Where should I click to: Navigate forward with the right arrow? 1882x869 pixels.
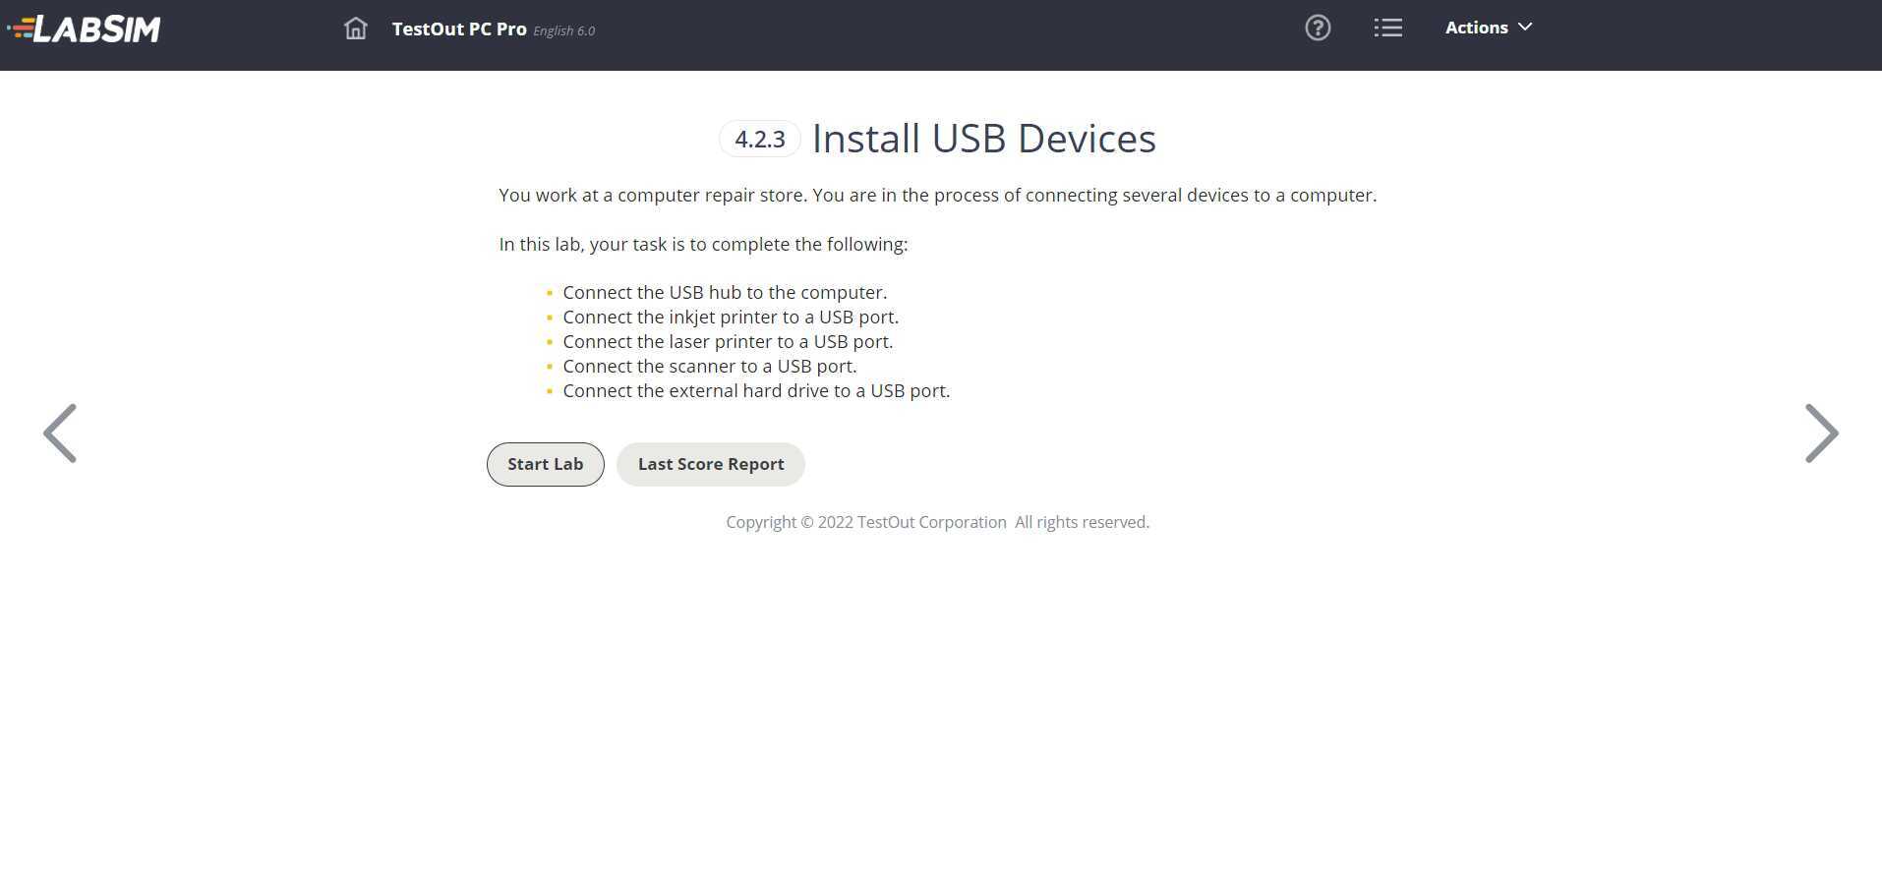click(x=1820, y=433)
